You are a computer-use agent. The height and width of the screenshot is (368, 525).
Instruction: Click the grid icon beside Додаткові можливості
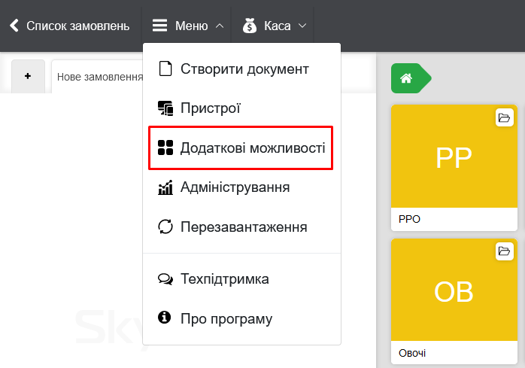click(165, 148)
